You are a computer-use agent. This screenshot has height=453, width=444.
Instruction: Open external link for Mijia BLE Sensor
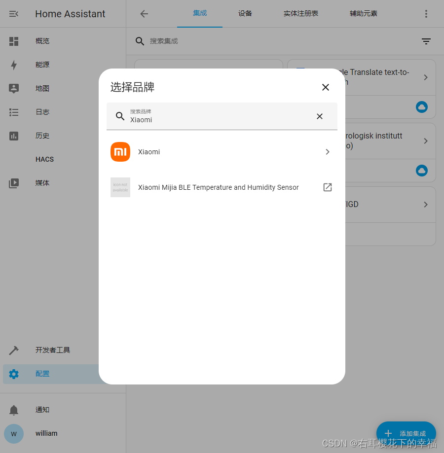pyautogui.click(x=327, y=187)
